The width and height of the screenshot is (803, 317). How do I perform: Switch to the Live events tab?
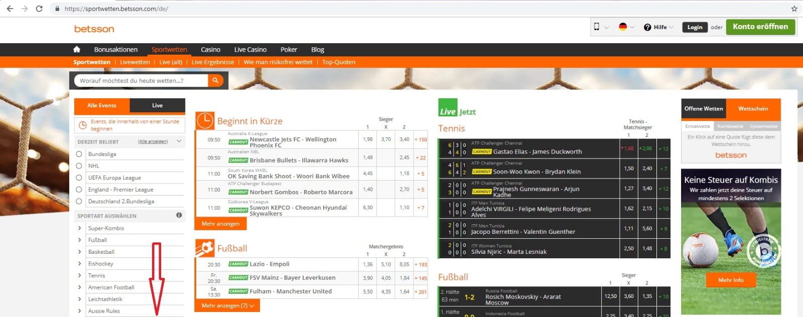(158, 105)
